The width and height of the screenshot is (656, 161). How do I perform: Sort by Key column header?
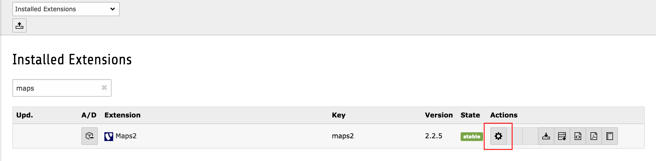tap(339, 115)
